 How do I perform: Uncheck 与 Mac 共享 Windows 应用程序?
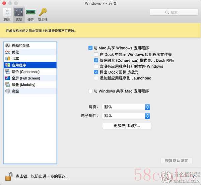tap(90, 48)
